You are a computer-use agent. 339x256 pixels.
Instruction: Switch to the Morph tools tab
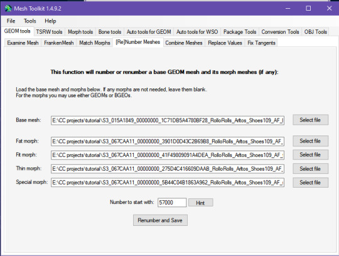[x=80, y=32]
